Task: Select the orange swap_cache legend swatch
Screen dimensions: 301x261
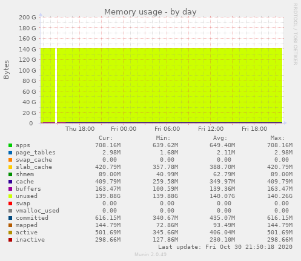Action: [x=10, y=160]
